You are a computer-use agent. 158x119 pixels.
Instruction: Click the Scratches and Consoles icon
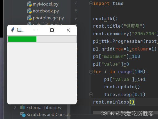tap(23, 114)
